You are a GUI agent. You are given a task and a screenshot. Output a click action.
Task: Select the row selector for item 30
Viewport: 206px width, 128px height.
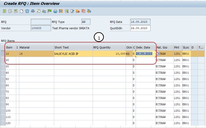(x=3, y=66)
